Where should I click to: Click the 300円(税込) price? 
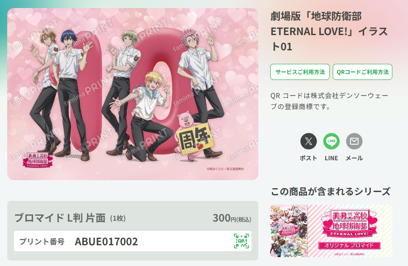click(232, 218)
